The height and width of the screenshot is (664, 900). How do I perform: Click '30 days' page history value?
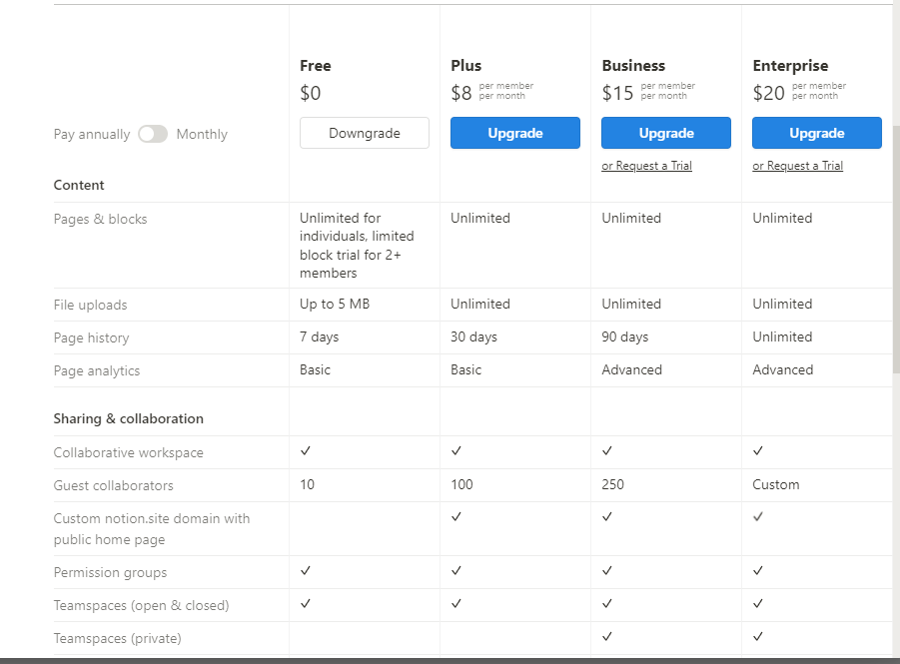(x=474, y=336)
